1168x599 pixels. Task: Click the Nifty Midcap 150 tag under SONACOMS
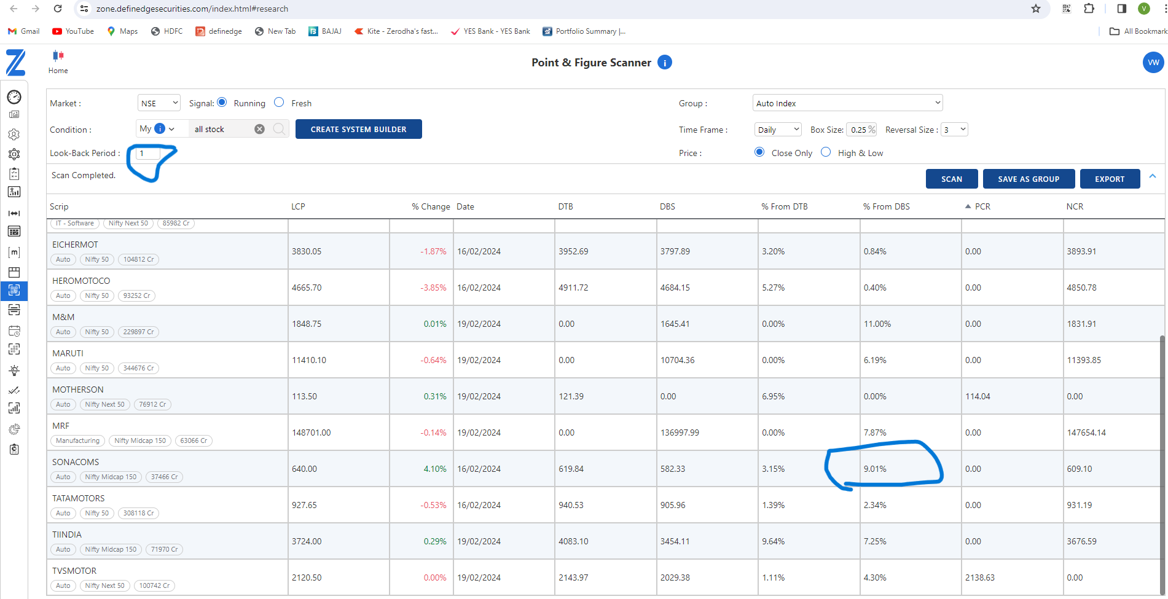click(111, 477)
